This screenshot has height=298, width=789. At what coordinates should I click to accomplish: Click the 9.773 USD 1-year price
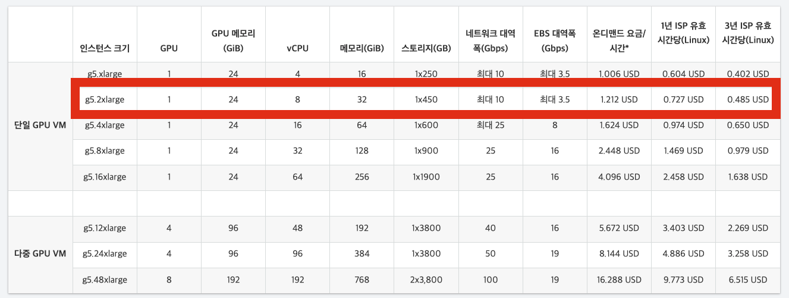coord(683,279)
